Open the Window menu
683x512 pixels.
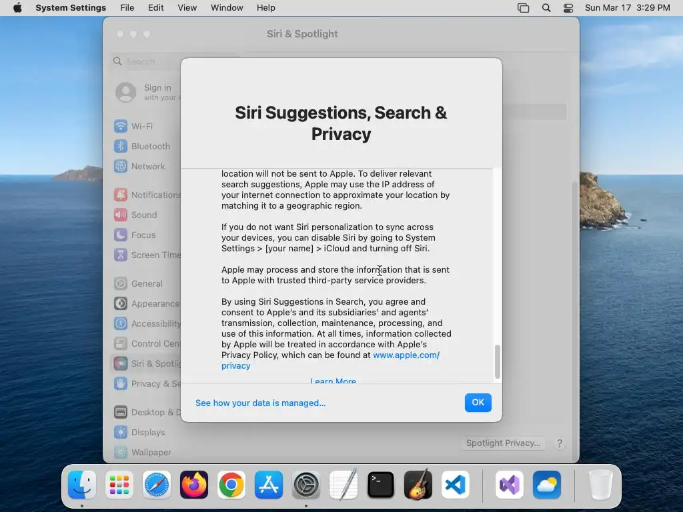point(227,8)
